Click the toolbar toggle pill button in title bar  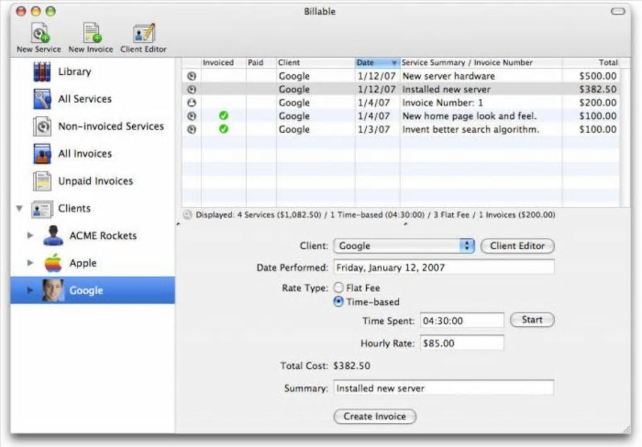pyautogui.click(x=618, y=11)
